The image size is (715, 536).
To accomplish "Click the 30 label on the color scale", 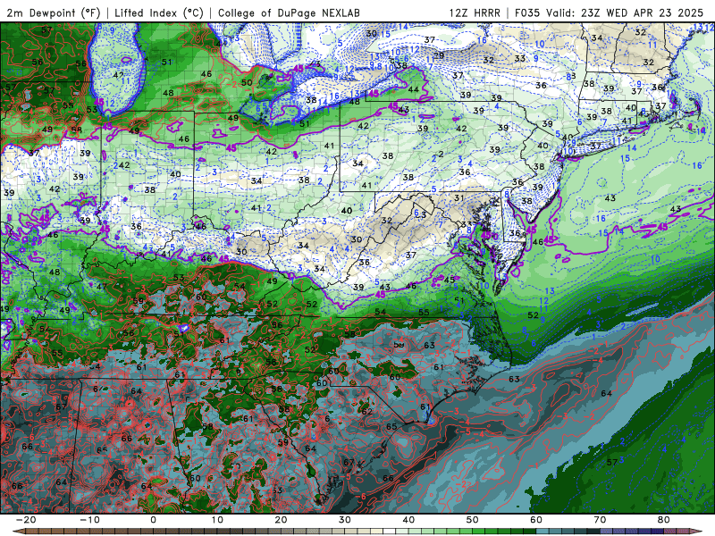I will coord(345,520).
